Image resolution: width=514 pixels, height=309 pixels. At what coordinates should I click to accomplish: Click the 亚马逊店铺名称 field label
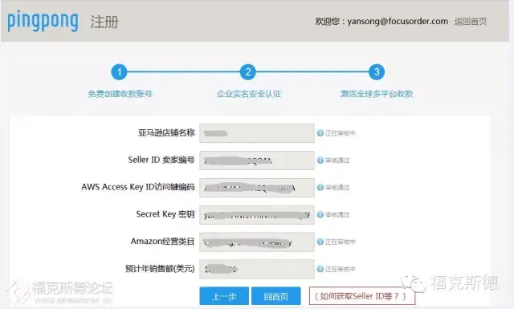pos(166,132)
